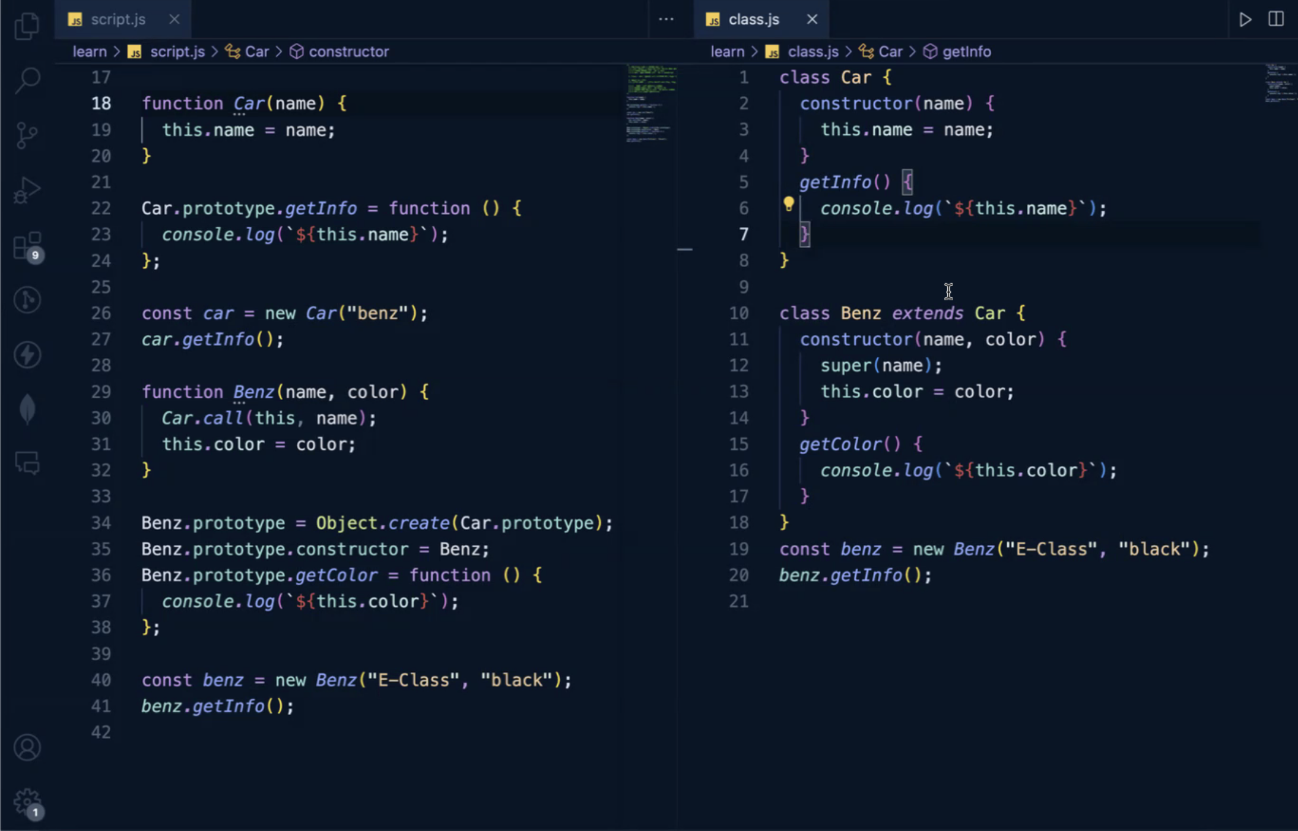Split the editor to the right
Image resolution: width=1298 pixels, height=831 pixels.
click(1276, 20)
